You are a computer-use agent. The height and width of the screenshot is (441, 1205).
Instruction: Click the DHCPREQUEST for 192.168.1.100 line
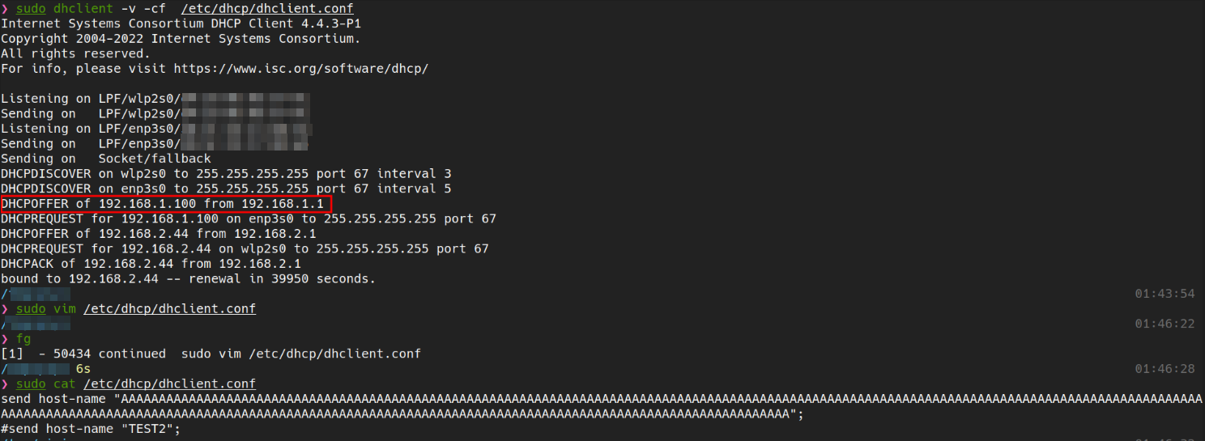tap(248, 219)
